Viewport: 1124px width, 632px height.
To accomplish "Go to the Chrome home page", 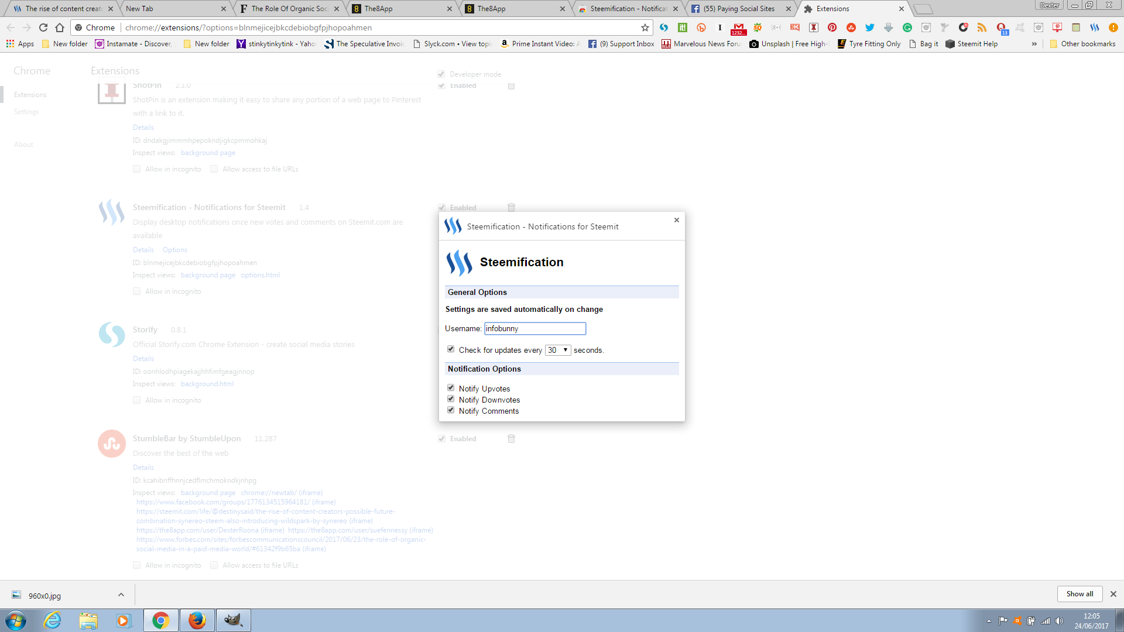I will click(x=60, y=28).
